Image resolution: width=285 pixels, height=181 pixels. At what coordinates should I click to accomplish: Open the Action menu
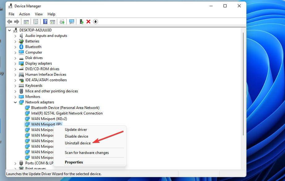24,14
